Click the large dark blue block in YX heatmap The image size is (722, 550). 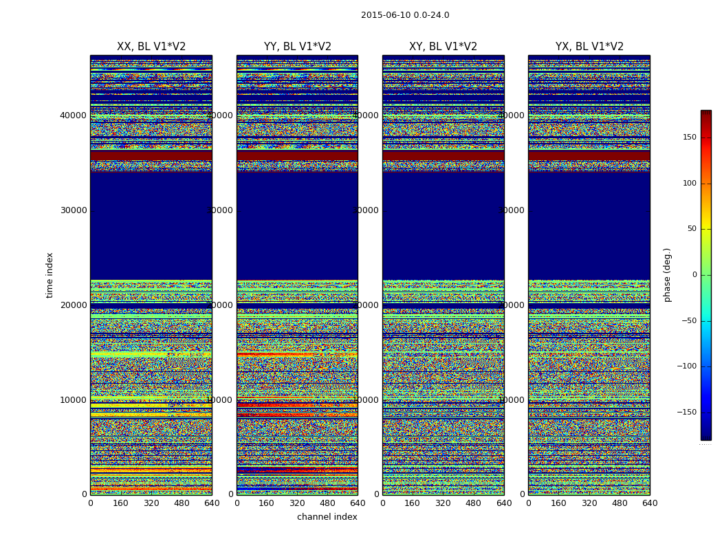click(589, 225)
